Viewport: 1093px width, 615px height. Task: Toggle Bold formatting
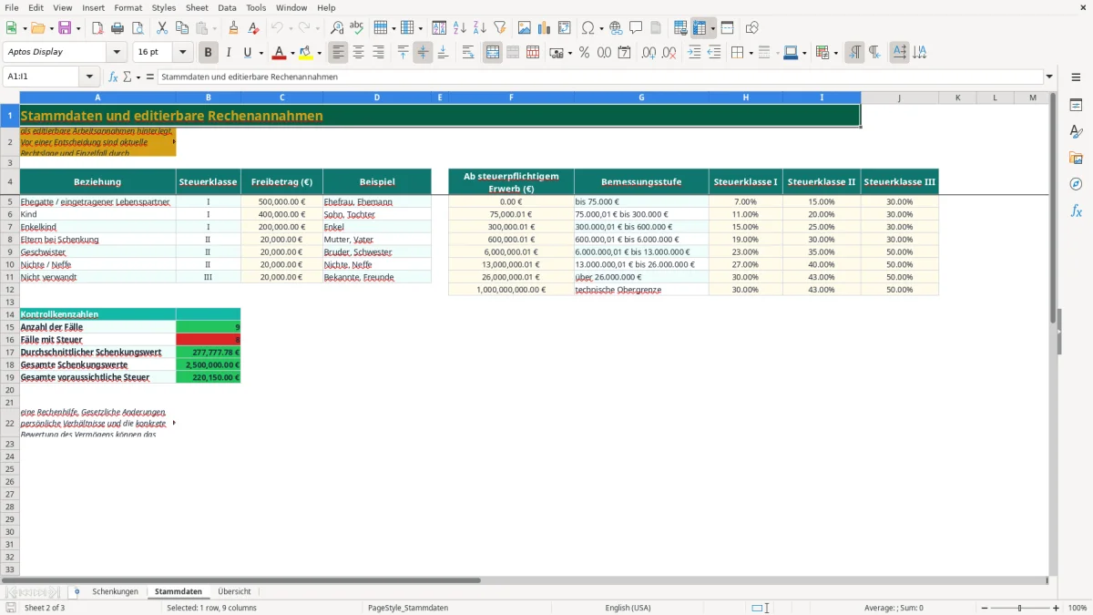209,52
